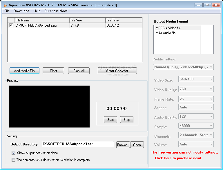This screenshot has width=223, height=170.
Task: Open the File menu
Action: click(x=7, y=11)
